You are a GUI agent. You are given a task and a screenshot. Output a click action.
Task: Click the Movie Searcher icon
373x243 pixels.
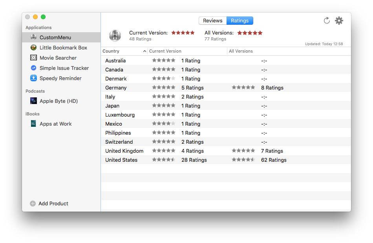click(x=33, y=58)
